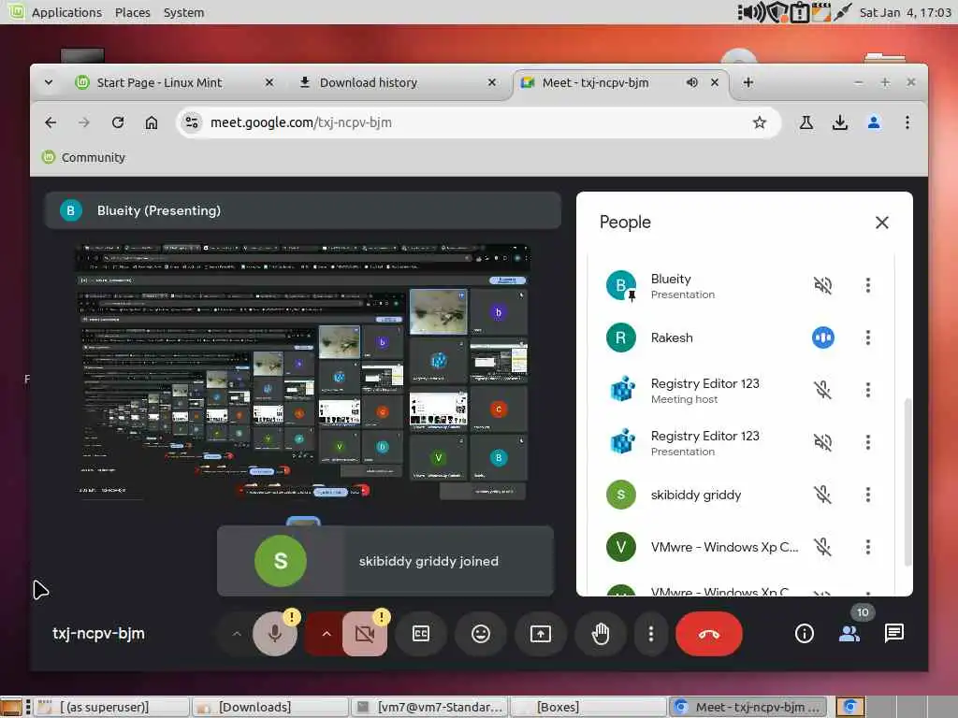
Task: Toggle the People panel icon
Action: coord(849,634)
